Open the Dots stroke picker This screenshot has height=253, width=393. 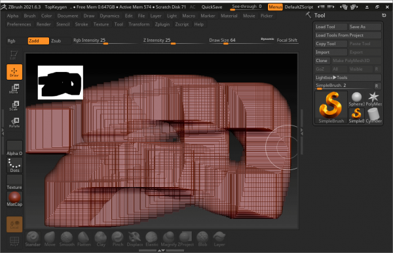14,165
